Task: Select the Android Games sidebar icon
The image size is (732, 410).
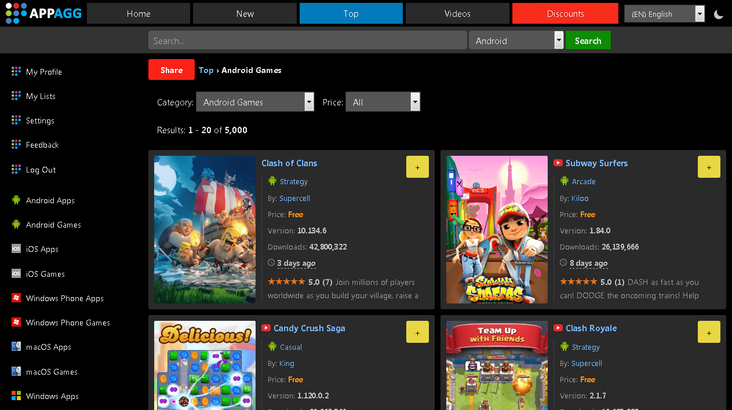Action: (x=16, y=225)
